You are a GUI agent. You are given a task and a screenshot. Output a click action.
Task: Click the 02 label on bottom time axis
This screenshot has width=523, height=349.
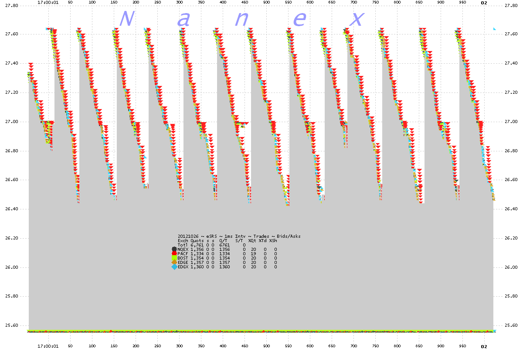[484, 346]
